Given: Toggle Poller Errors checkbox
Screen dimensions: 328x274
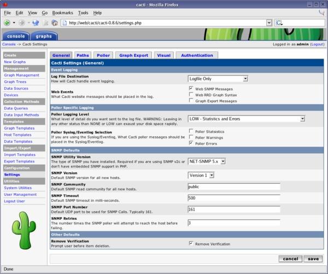Looking at the screenshot, I should point(191,143).
